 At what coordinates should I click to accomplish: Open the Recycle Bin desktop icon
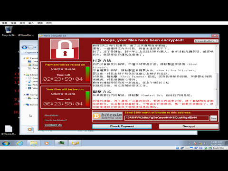pyautogui.click(x=9, y=31)
